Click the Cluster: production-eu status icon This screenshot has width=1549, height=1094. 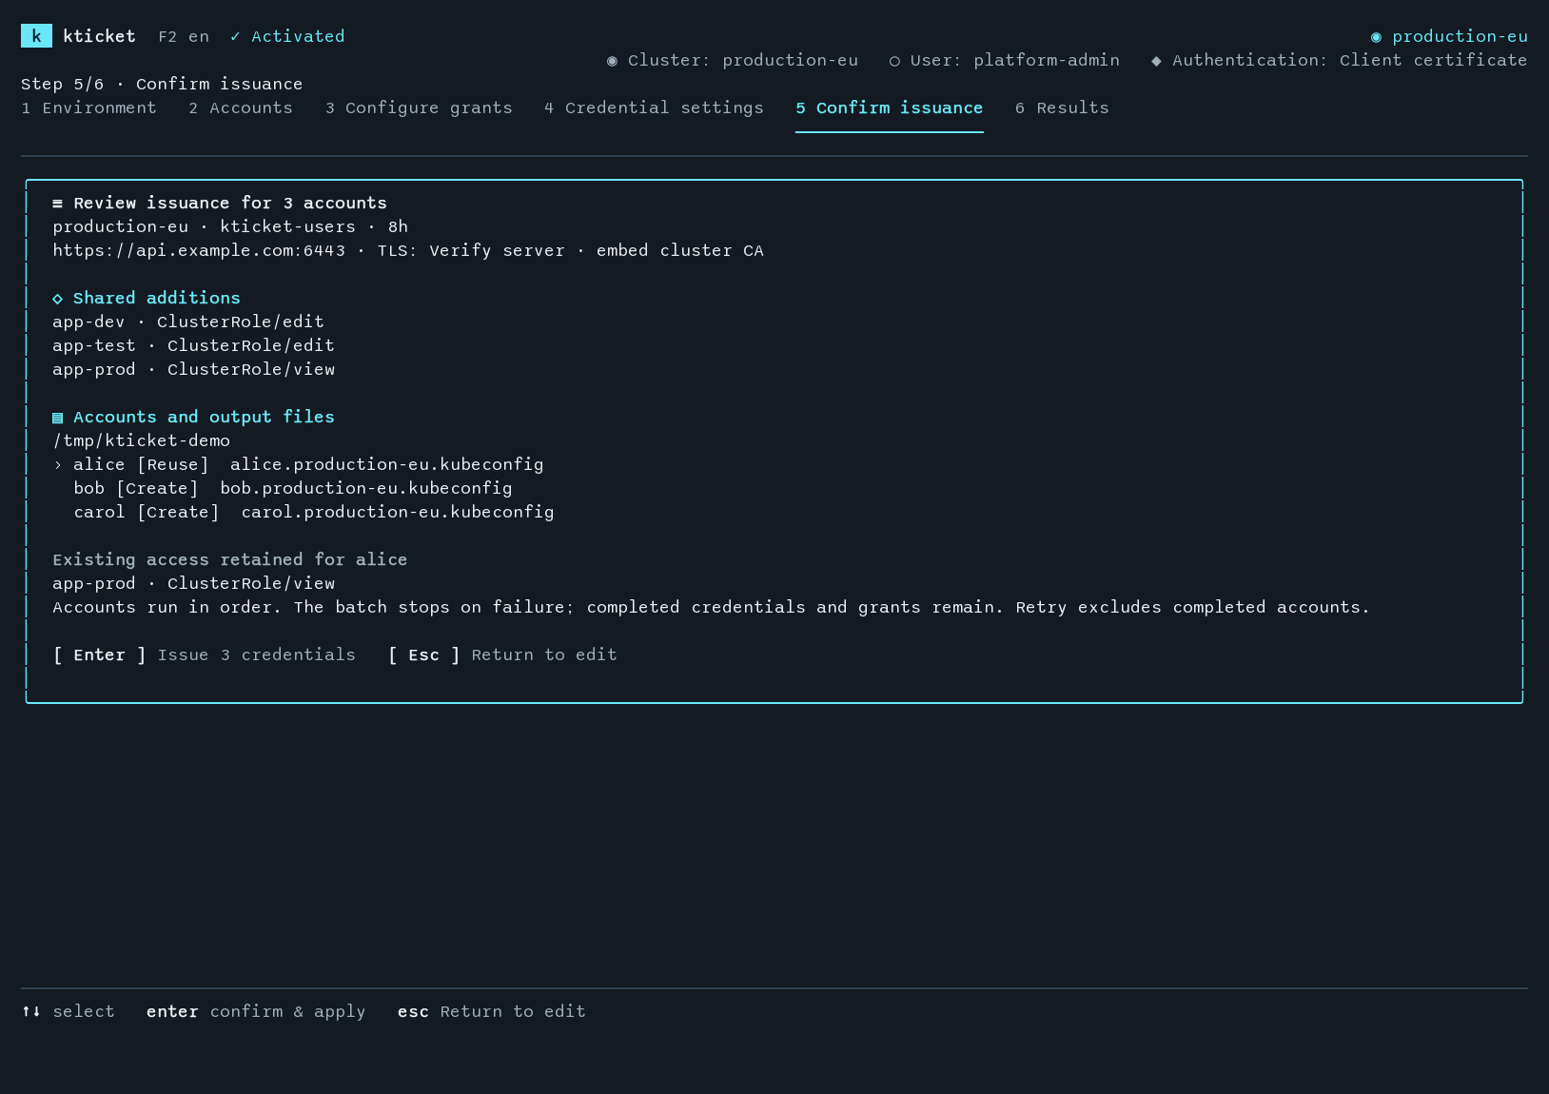[x=612, y=61]
